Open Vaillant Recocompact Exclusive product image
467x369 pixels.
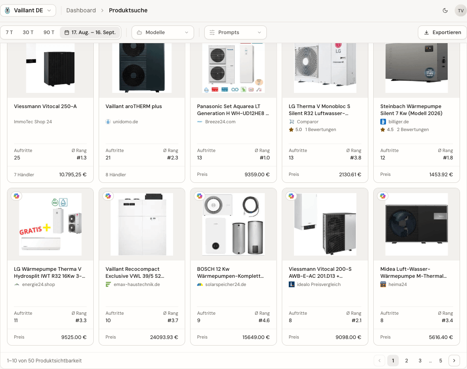coord(142,224)
